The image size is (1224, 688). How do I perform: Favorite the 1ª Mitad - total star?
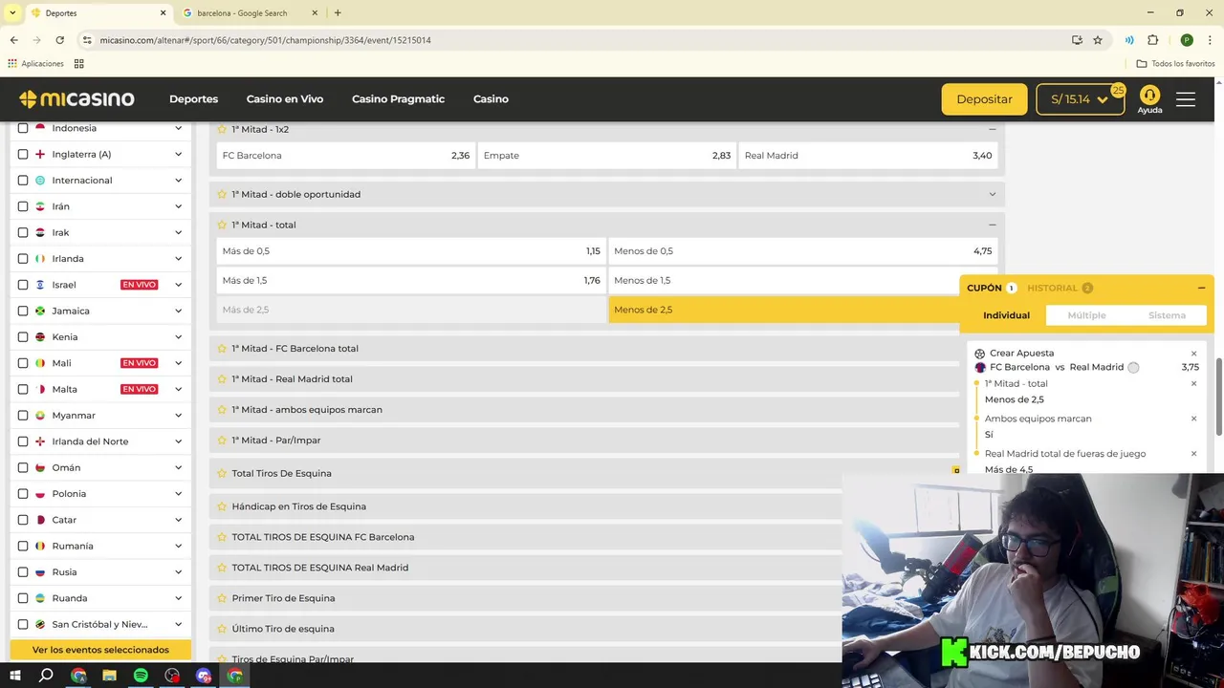pos(222,225)
